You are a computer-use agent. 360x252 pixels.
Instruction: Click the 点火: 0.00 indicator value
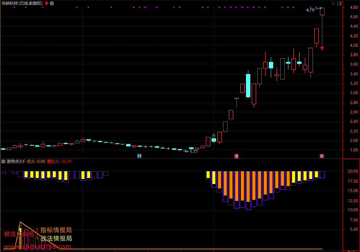click(x=36, y=161)
